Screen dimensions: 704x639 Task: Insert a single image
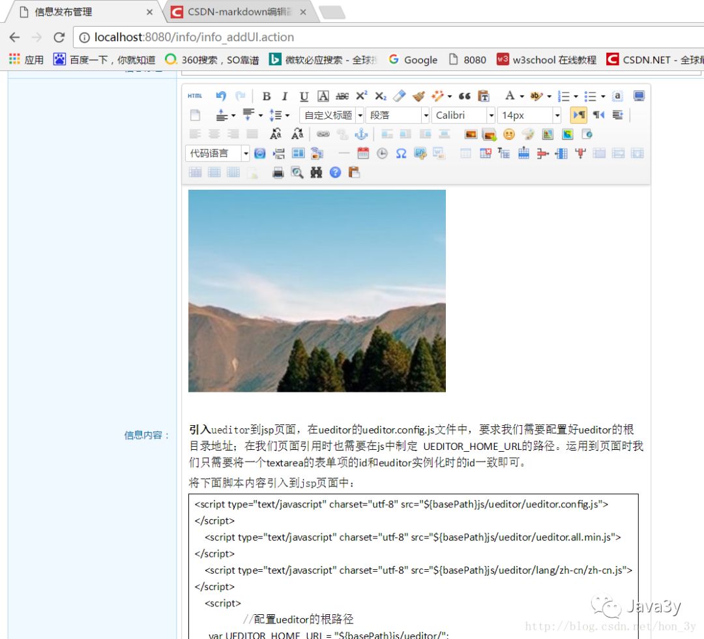471,134
